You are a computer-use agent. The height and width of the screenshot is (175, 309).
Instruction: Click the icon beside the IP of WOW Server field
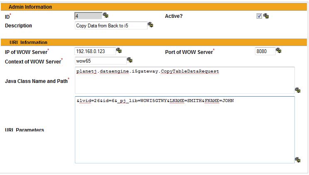119,51
